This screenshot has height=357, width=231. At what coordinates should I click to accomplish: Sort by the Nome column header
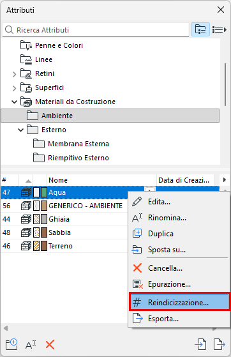click(101, 180)
